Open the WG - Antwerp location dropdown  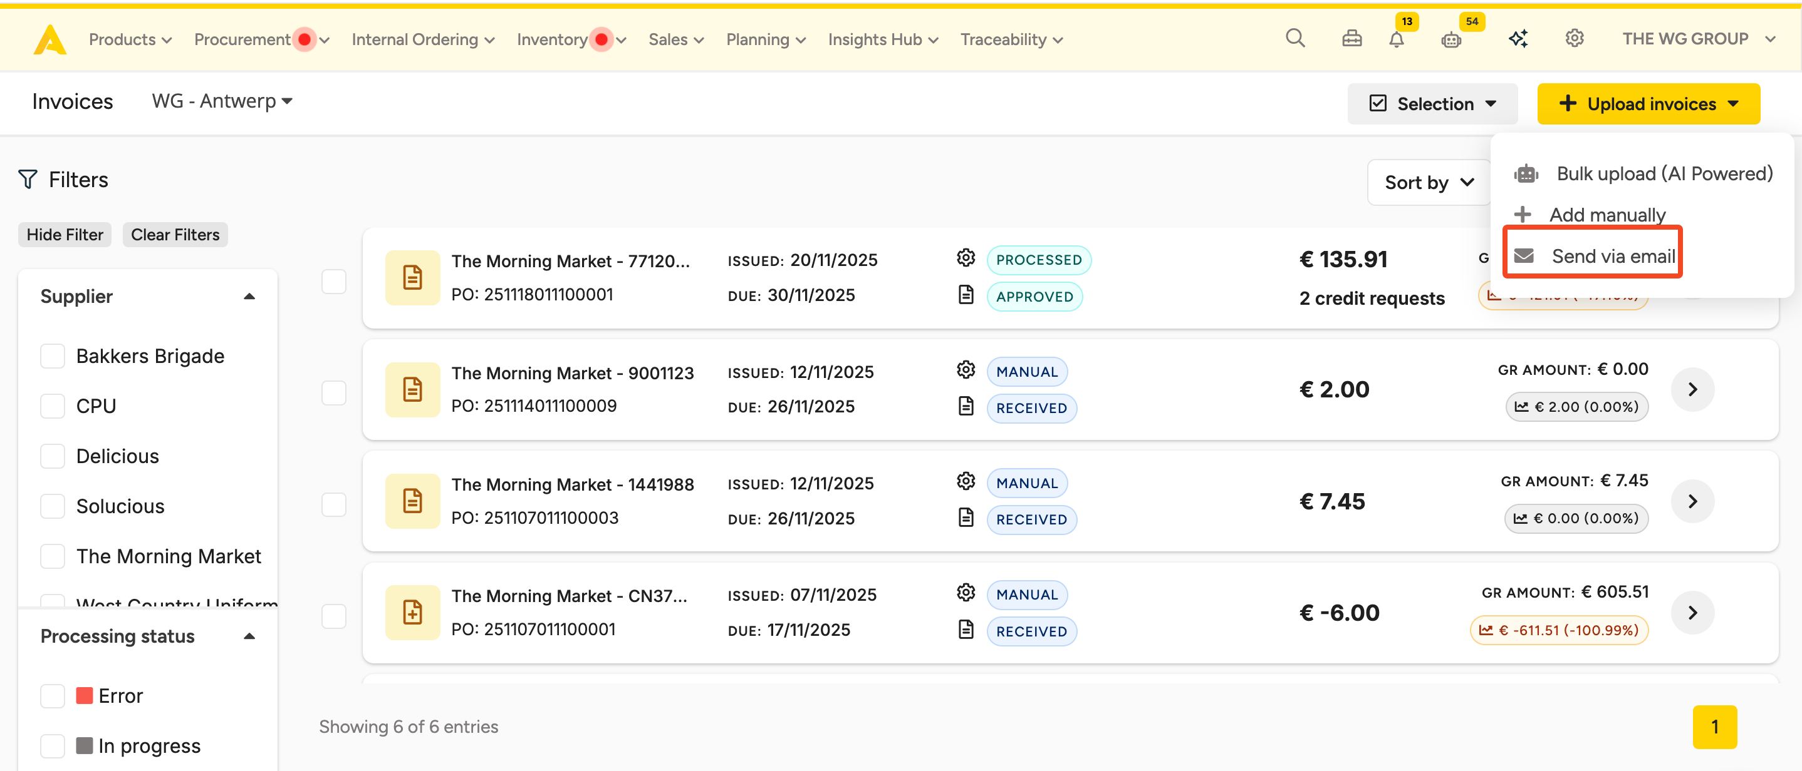[222, 101]
